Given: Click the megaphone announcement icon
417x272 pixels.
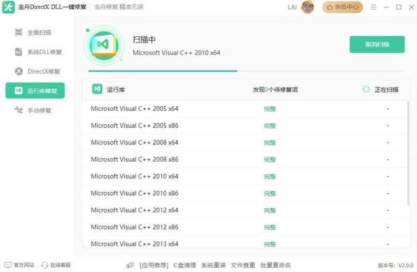Looking at the screenshot, I should click(x=131, y=265).
